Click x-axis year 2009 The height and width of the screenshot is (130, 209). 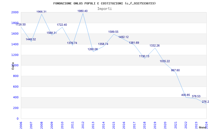coord(52,125)
